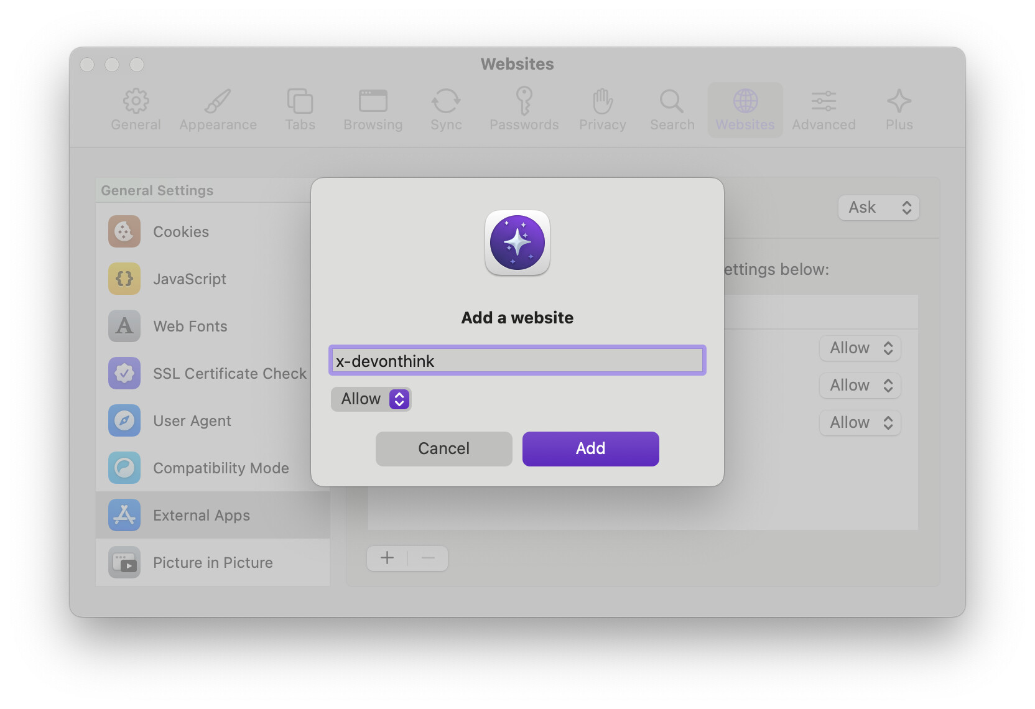Open the first Allow dropdown in website list
1035x709 pixels.
point(860,348)
